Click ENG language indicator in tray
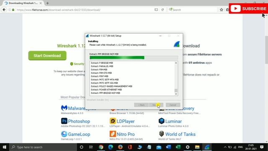Screen dimensions: 268x151 (240, 147)
